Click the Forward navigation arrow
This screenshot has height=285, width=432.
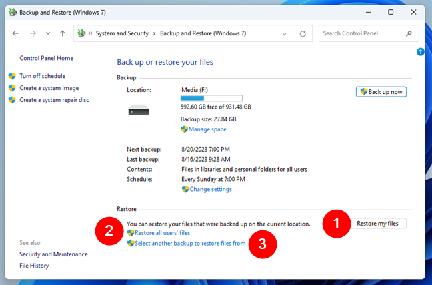[33, 33]
